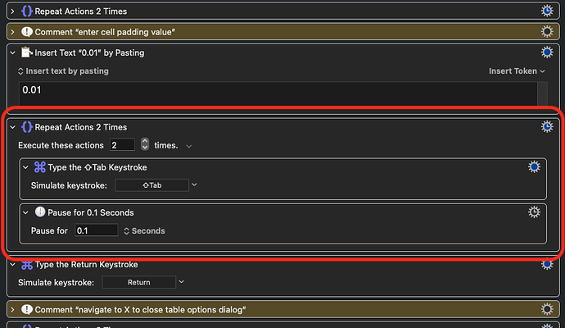Collapse the Insert Text by Pasting action
Screen dimensions: 565x328
(x=12, y=52)
